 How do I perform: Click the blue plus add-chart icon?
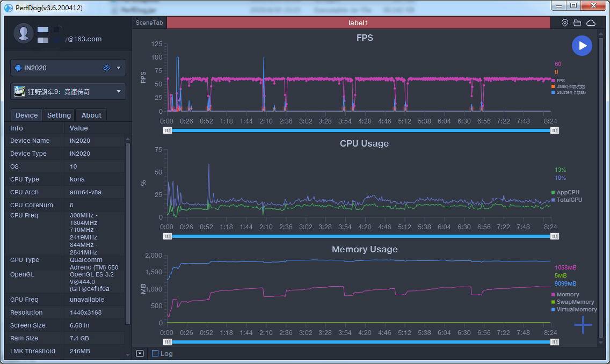point(583,325)
